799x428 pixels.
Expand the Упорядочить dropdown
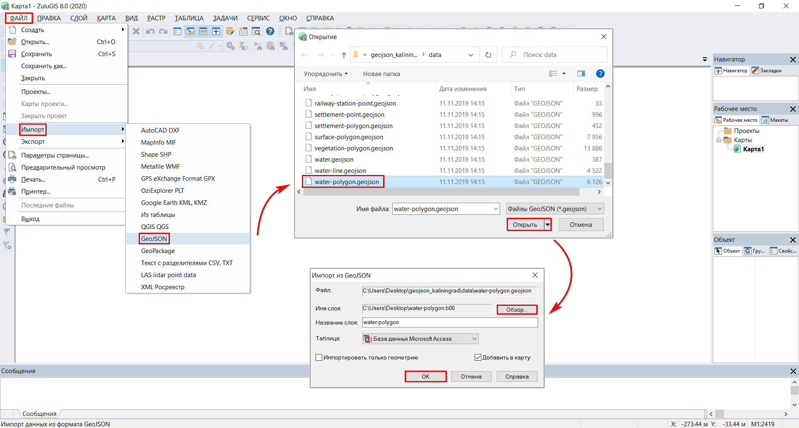(326, 74)
